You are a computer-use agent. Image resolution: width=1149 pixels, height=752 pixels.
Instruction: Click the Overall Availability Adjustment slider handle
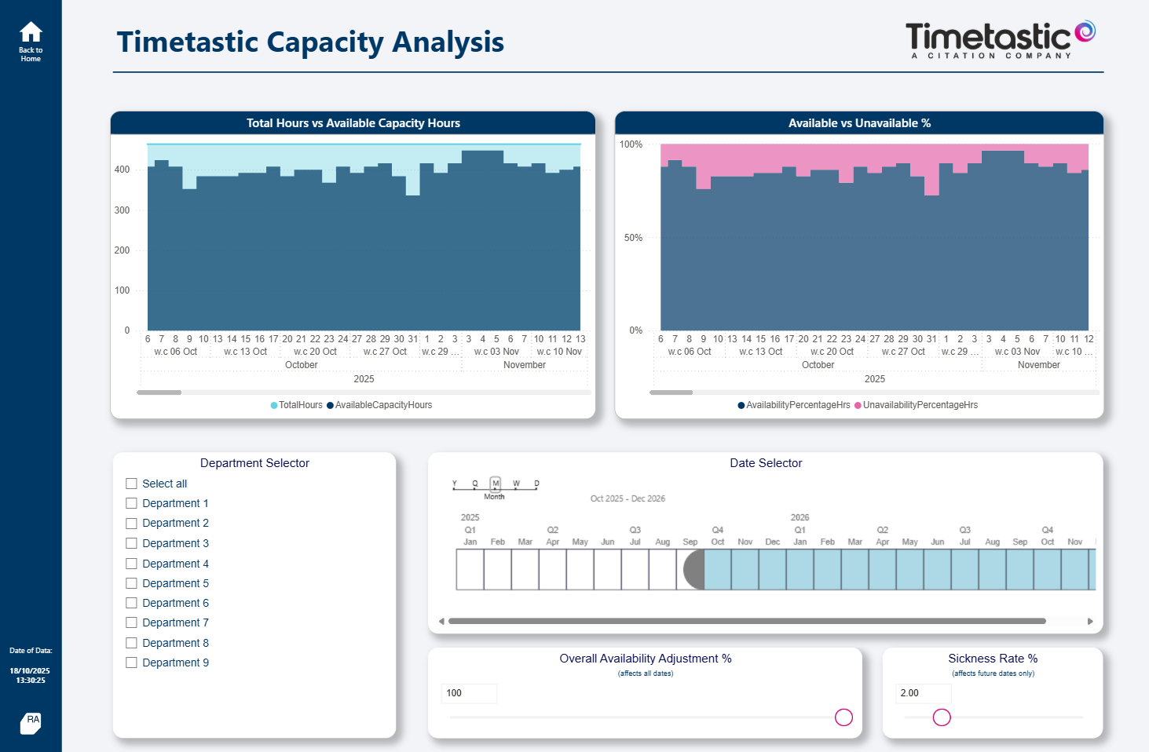coord(843,717)
